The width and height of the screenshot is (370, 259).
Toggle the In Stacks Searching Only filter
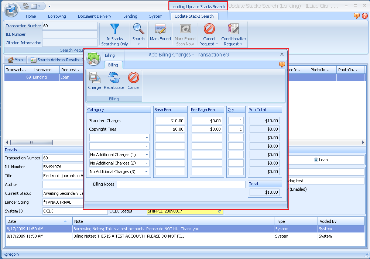pyautogui.click(x=114, y=34)
